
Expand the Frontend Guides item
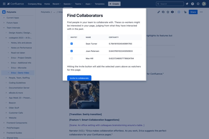pyautogui.click(x=4, y=133)
